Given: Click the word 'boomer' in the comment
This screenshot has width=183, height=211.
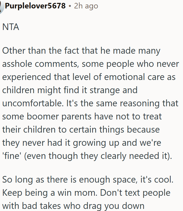Looking at the screenshot, I should point(36,116).
